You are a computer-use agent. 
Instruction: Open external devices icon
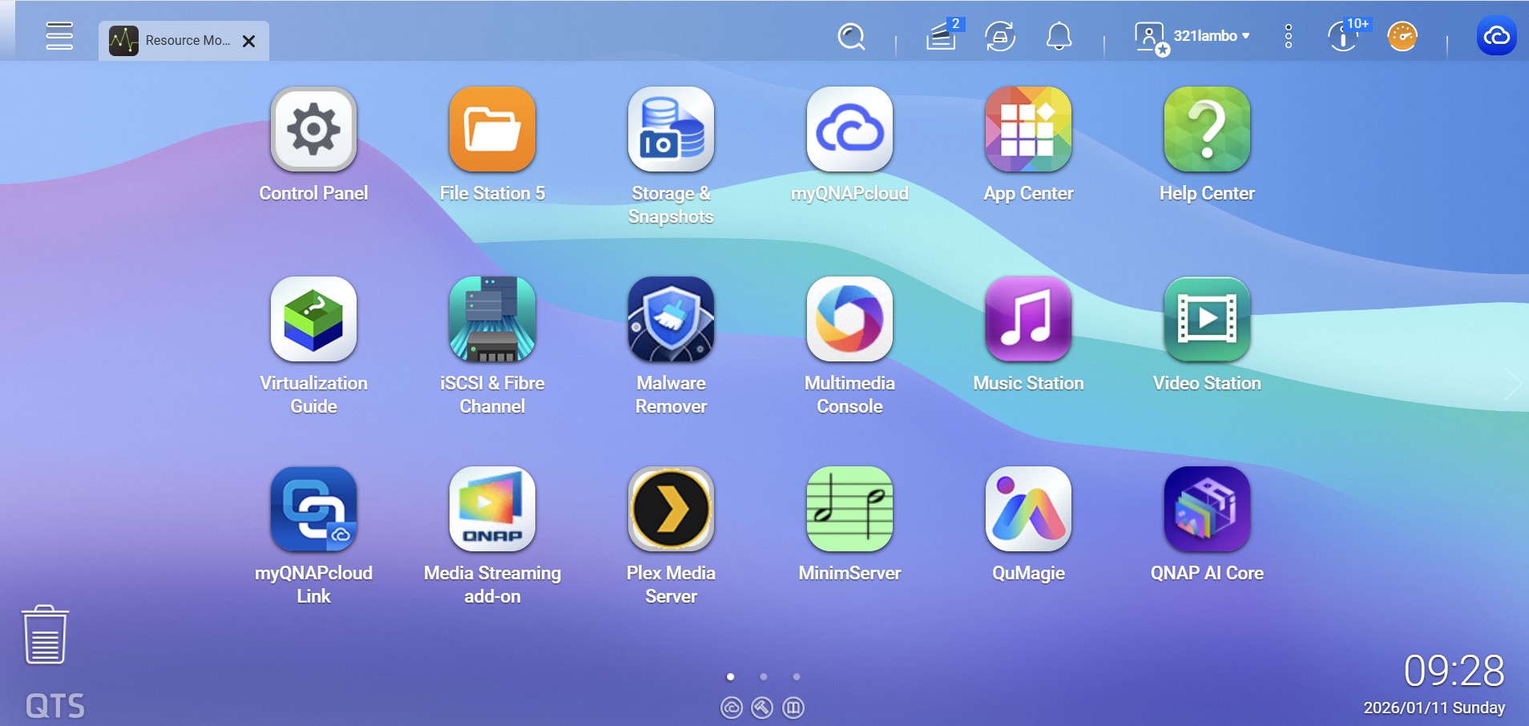point(1000,37)
